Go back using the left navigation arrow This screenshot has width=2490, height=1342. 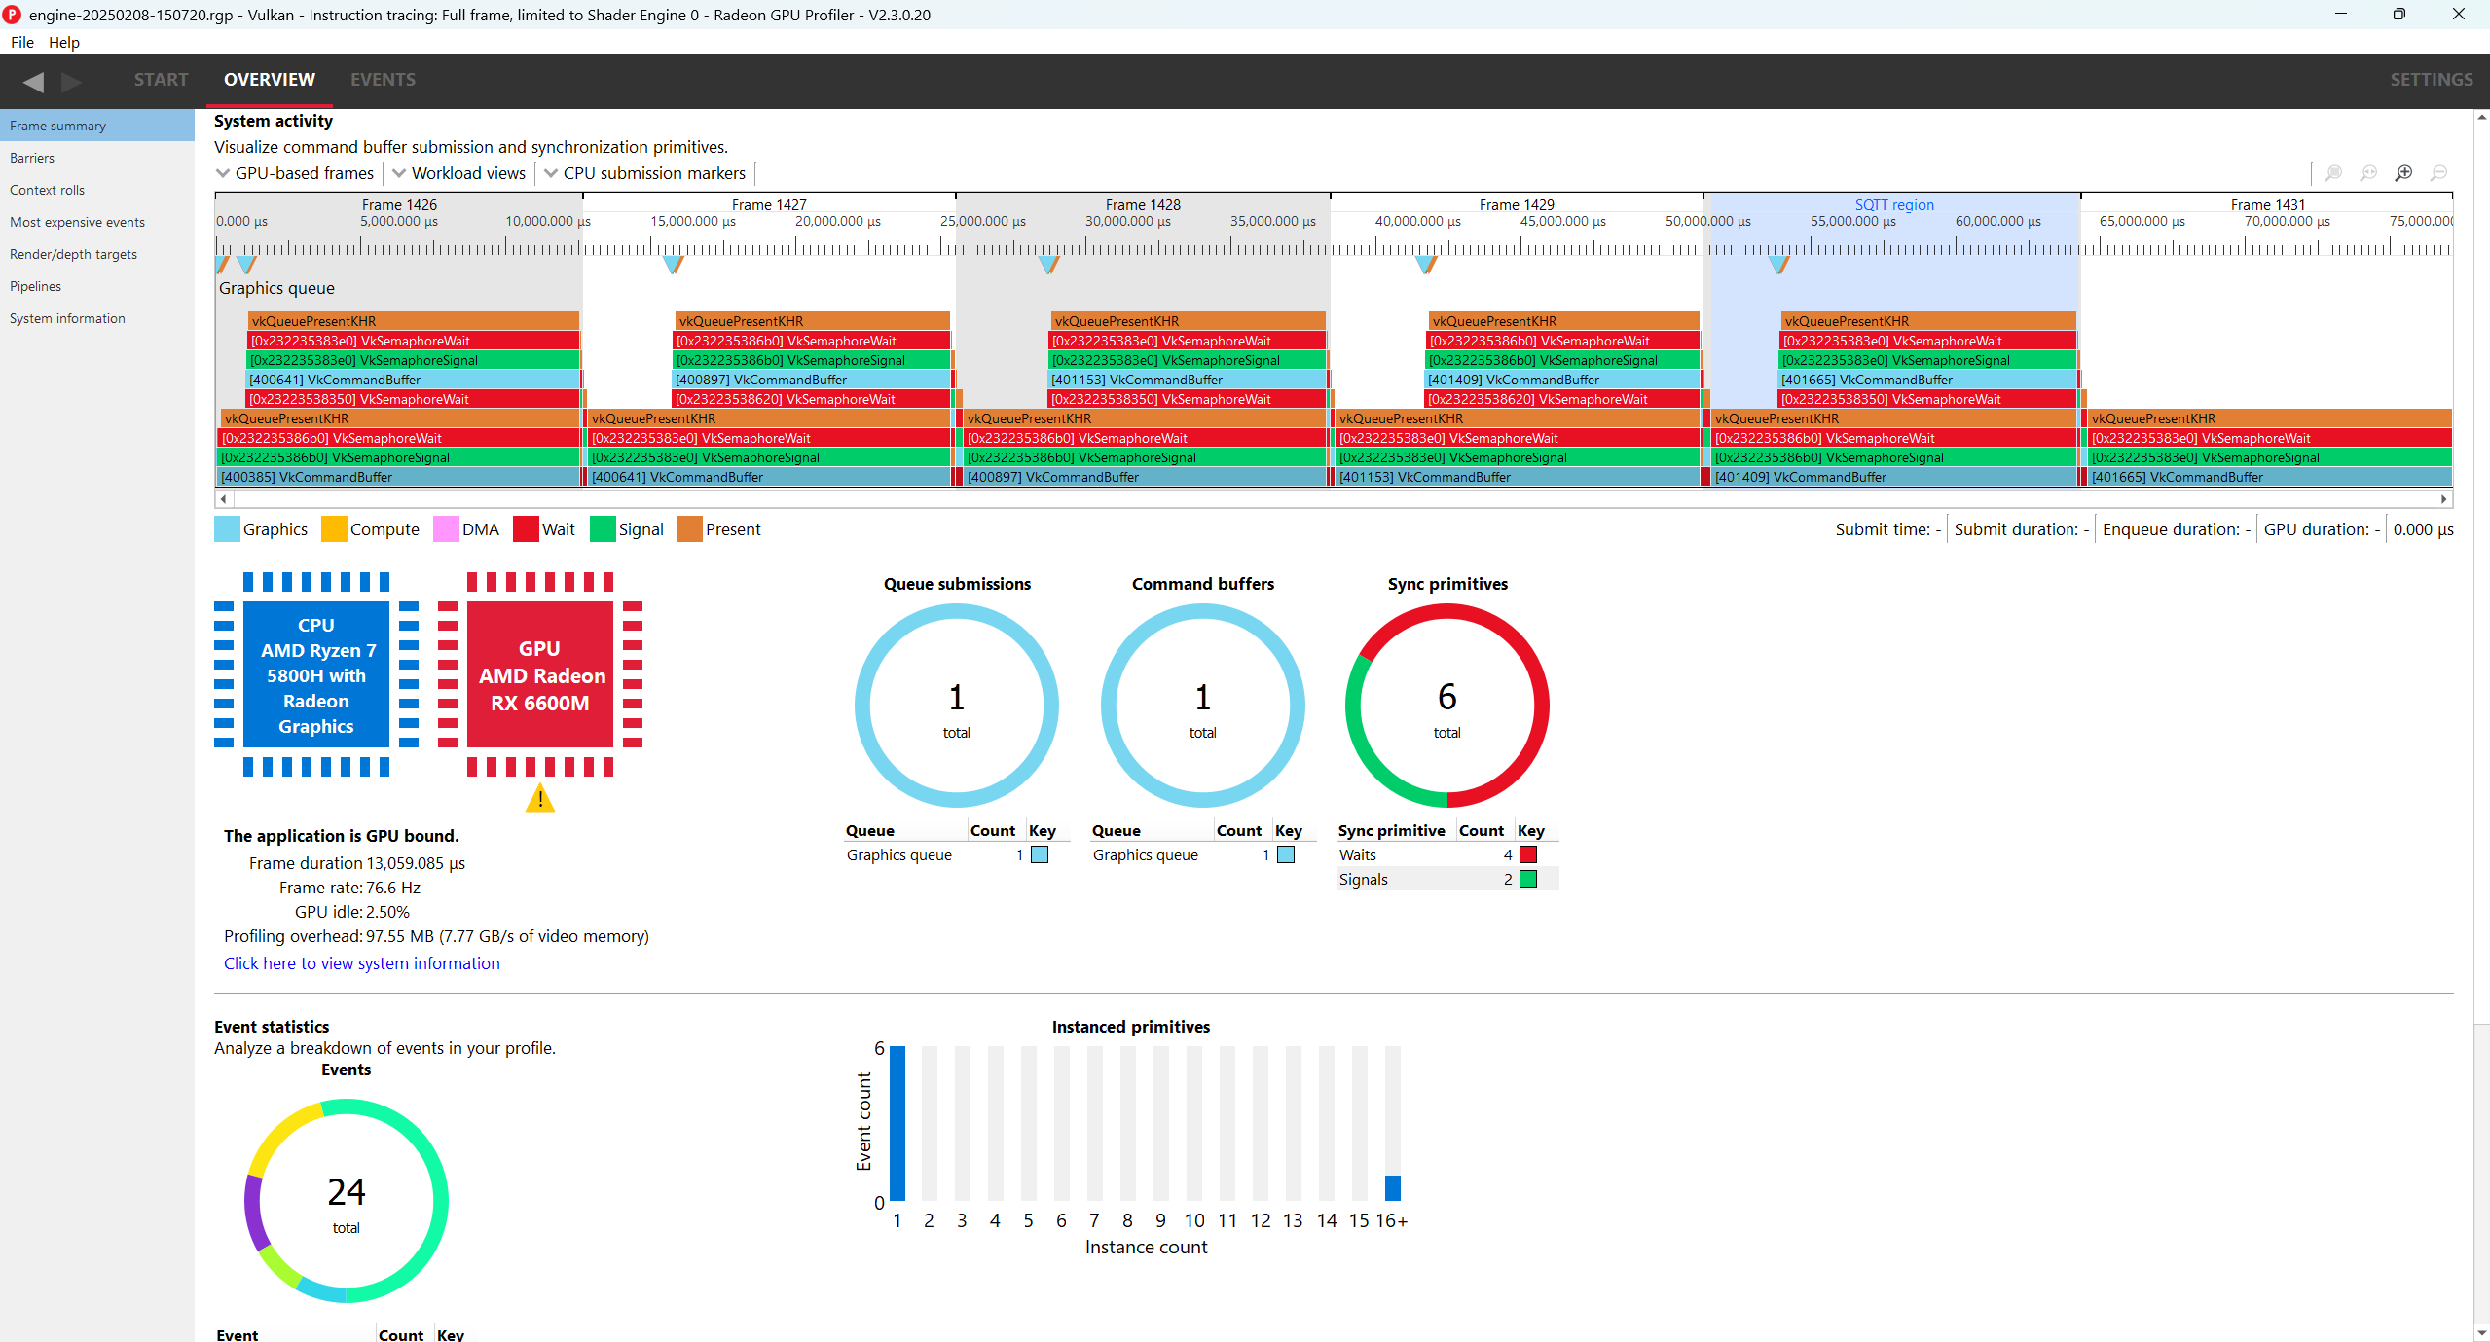coord(33,81)
